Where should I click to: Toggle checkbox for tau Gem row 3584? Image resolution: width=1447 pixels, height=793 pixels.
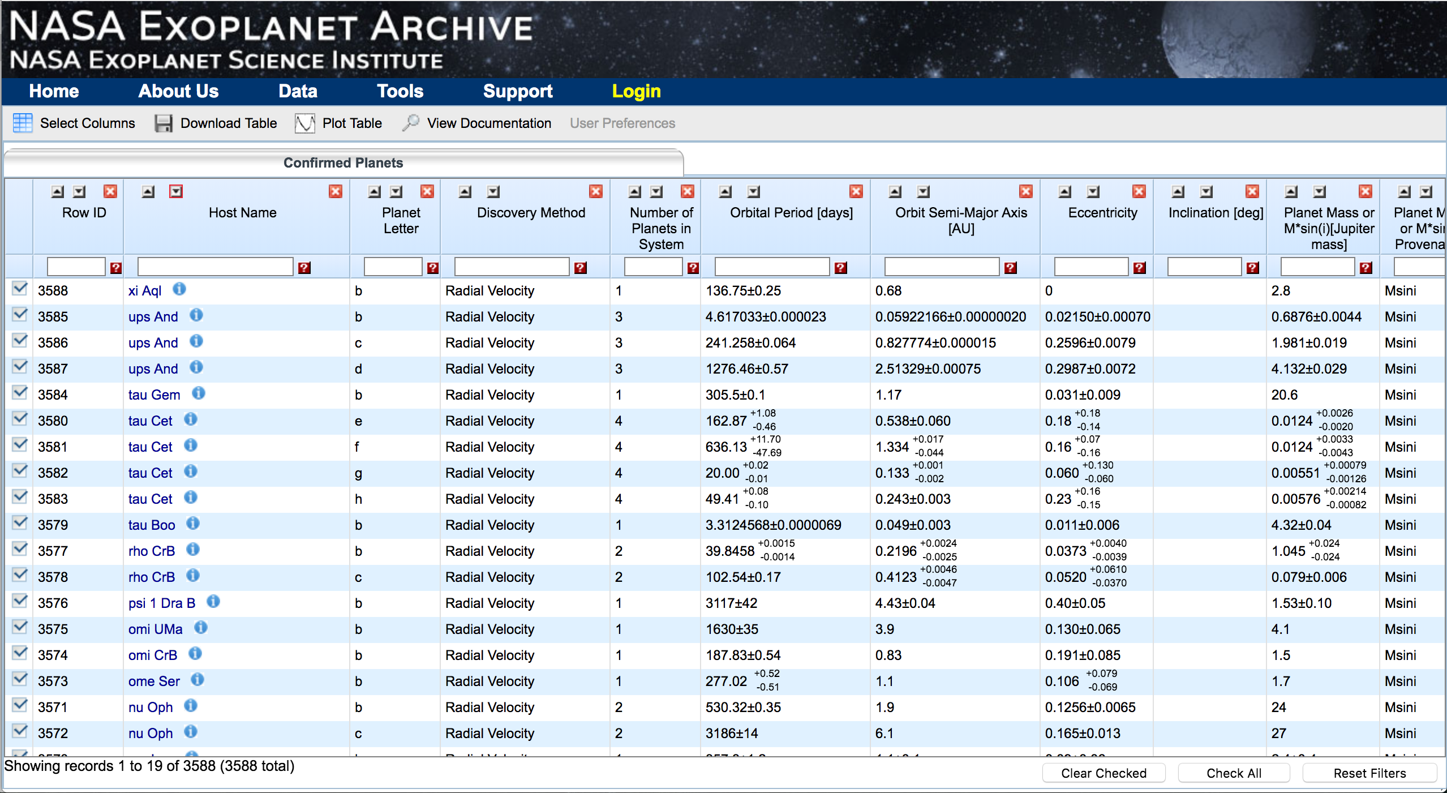(x=20, y=393)
